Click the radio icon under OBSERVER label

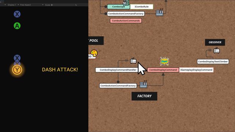point(217,51)
